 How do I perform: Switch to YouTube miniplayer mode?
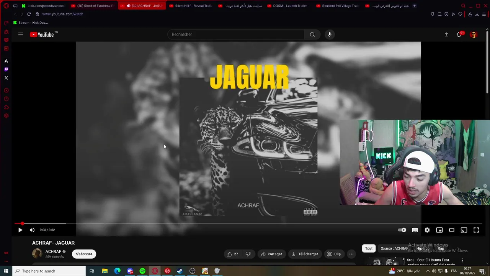tap(439, 230)
